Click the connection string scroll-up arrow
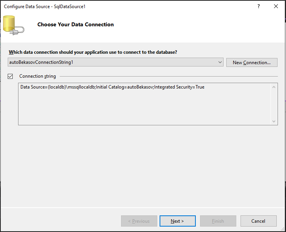286x232 pixels. pos(274,87)
